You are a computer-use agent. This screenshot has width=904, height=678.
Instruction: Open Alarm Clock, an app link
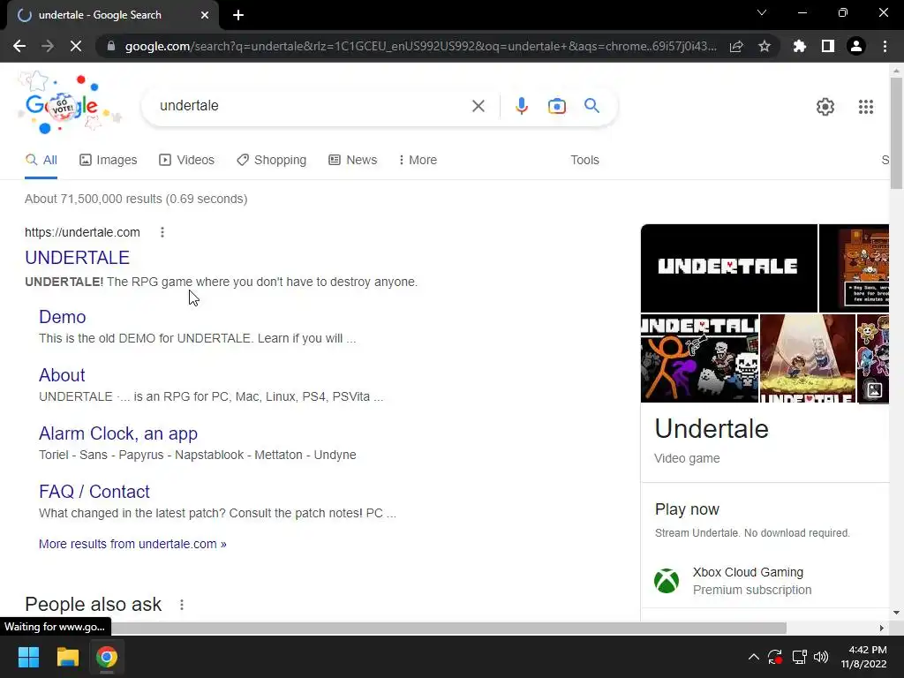(x=118, y=433)
